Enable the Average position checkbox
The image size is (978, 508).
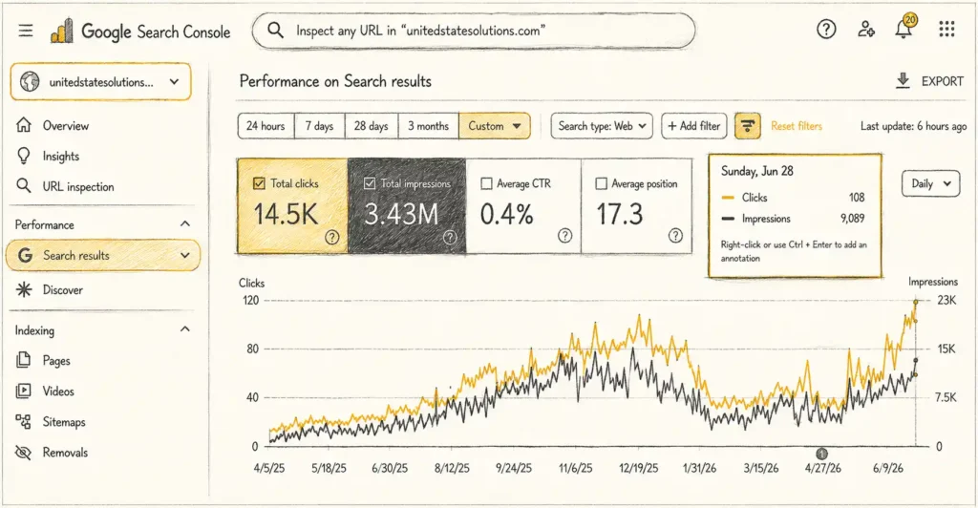pos(602,184)
